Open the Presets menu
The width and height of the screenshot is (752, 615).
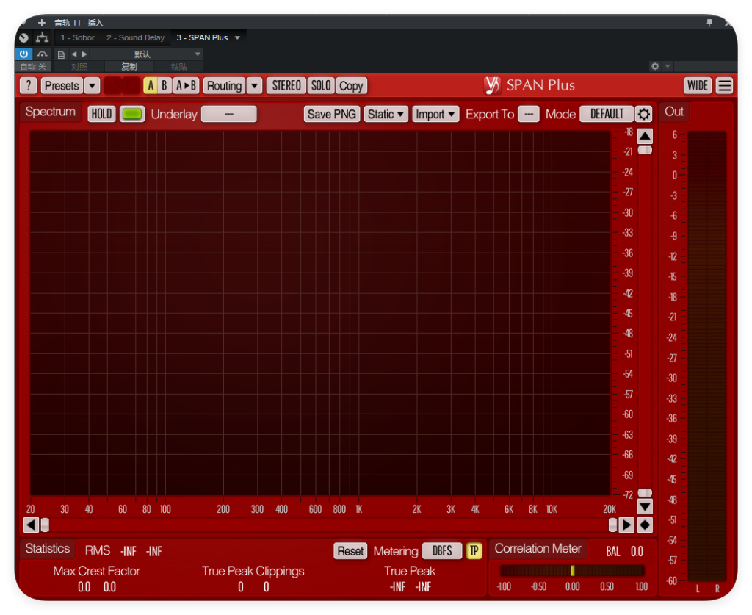(x=62, y=86)
